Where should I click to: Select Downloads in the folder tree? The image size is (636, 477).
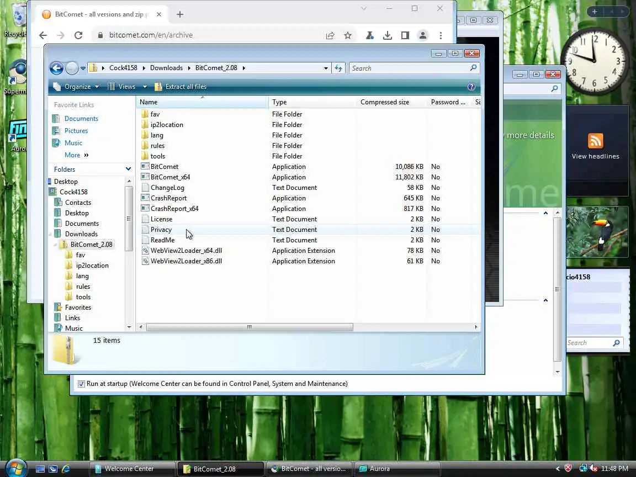tap(81, 234)
